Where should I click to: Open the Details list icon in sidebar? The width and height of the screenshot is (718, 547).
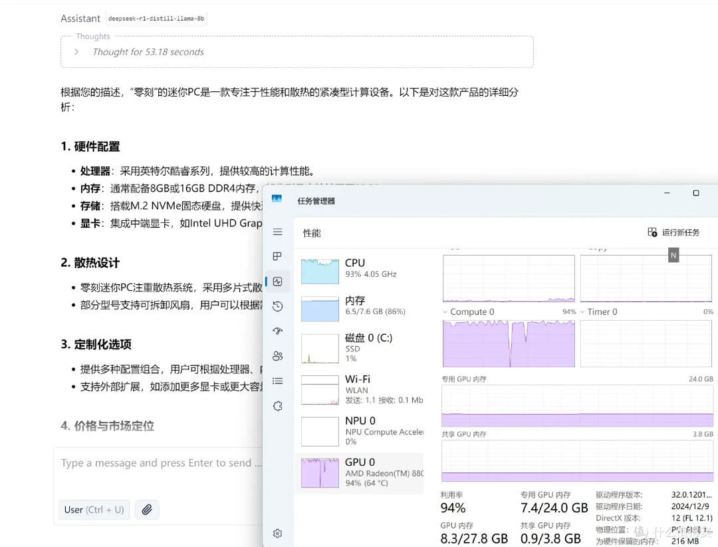pos(277,381)
